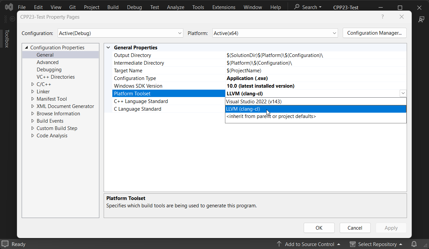Viewport: 429px width, 249px height.
Task: Open the Window menu
Action: [x=253, y=7]
